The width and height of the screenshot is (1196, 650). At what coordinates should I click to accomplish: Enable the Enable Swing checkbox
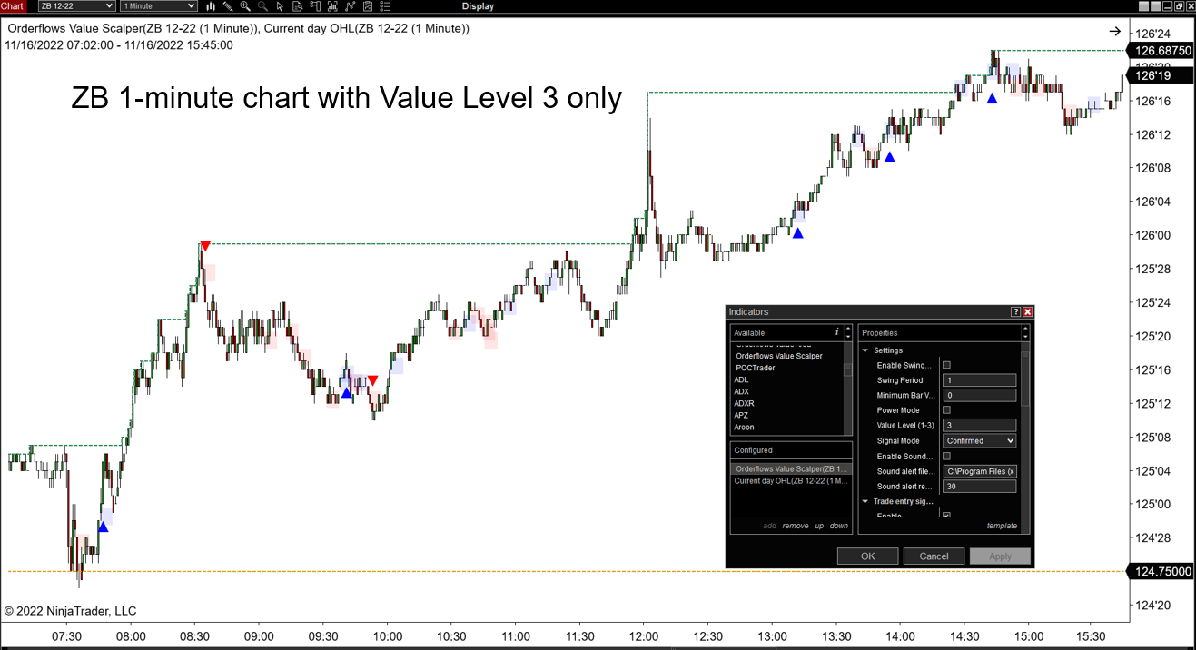[x=946, y=365]
